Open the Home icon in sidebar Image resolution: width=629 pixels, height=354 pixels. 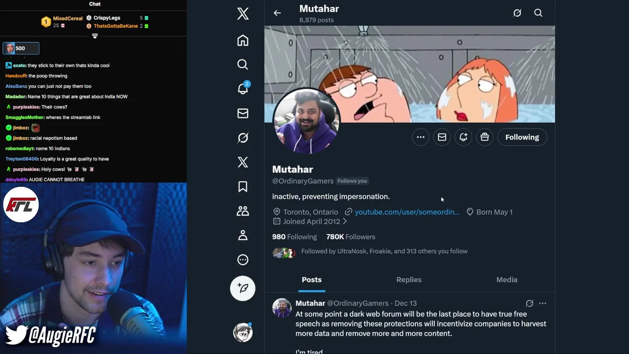point(243,40)
